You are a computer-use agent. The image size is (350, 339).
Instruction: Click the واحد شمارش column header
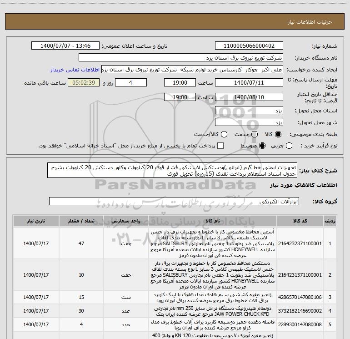[x=126, y=221]
